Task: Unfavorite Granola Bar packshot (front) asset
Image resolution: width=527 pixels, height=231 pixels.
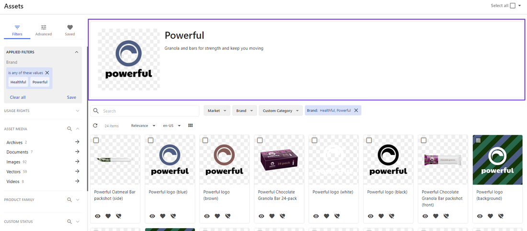Action: (x=446, y=216)
